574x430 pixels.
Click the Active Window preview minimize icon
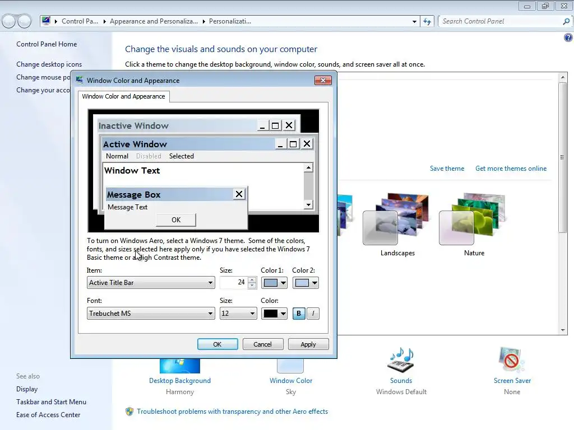pyautogui.click(x=280, y=144)
